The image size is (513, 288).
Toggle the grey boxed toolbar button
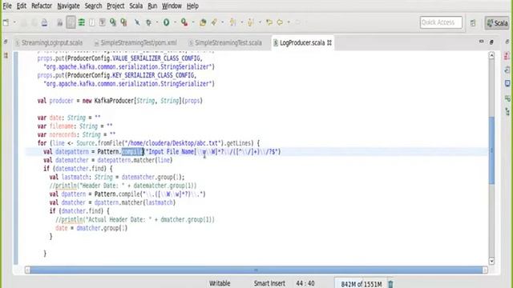point(102,22)
